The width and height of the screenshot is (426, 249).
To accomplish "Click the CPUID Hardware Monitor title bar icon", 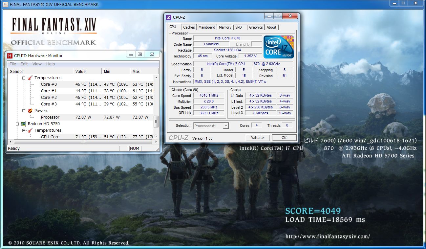I will pyautogui.click(x=10, y=56).
